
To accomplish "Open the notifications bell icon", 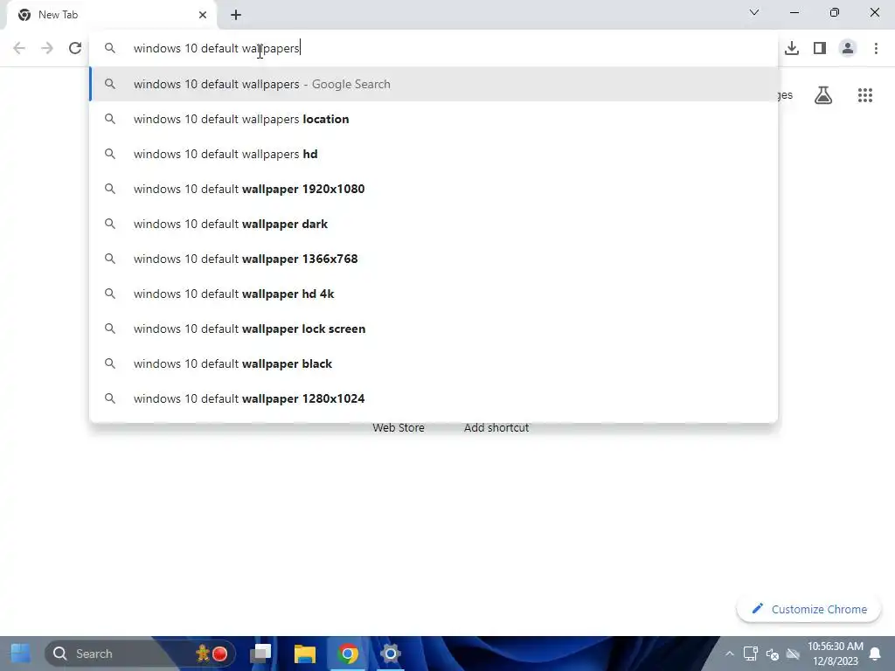I will (x=874, y=654).
